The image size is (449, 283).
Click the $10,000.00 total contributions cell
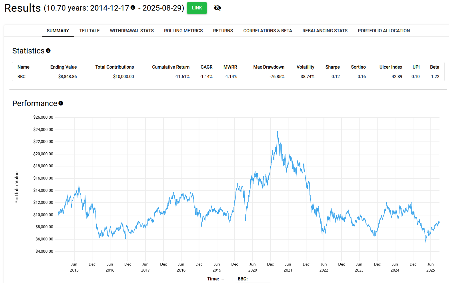pyautogui.click(x=123, y=77)
